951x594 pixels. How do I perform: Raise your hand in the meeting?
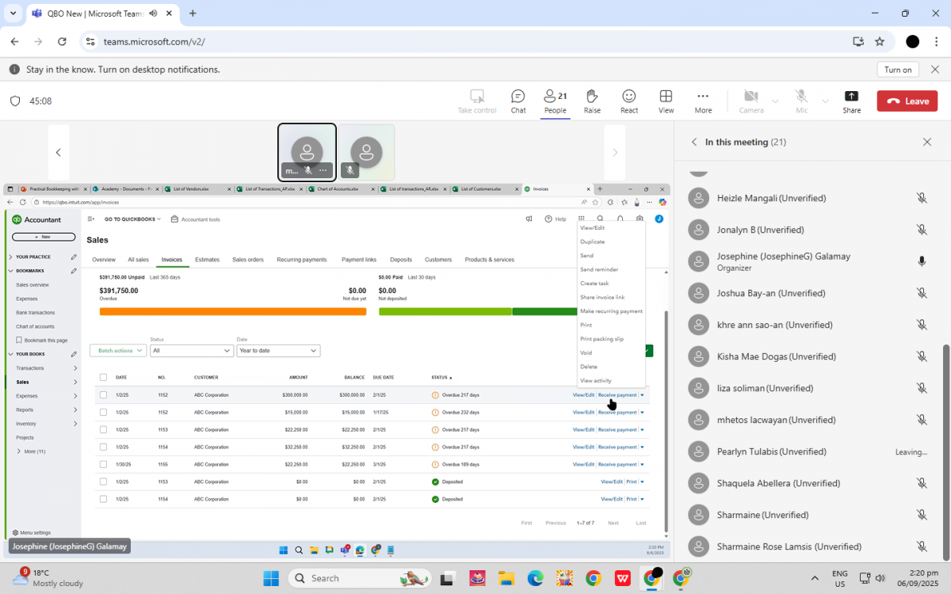[591, 101]
